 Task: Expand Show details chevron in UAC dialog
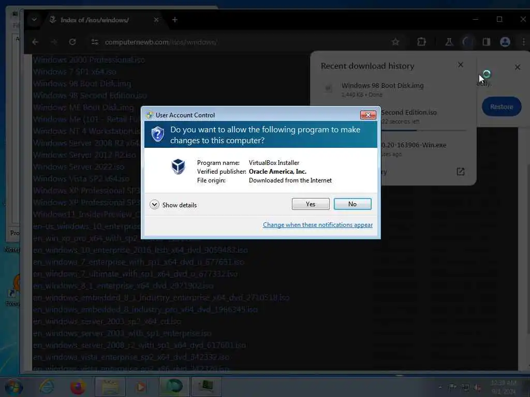154,205
